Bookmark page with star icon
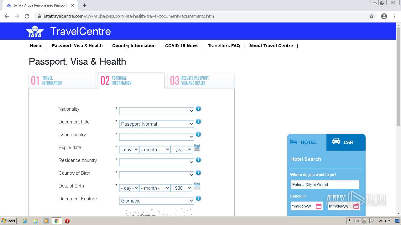This screenshot has width=401, height=225. [x=372, y=16]
